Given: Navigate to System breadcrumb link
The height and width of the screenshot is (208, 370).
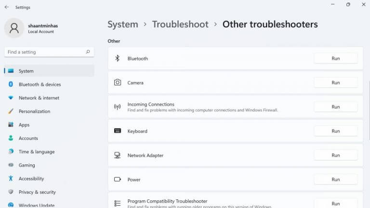Looking at the screenshot, I should (122, 24).
